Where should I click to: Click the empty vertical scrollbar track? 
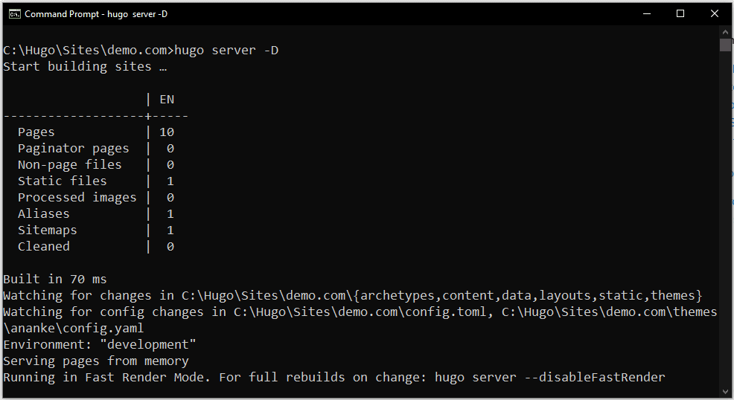[x=725, y=223]
